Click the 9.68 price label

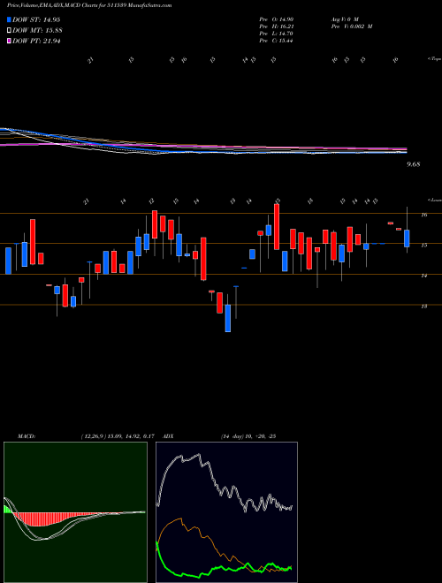click(414, 164)
